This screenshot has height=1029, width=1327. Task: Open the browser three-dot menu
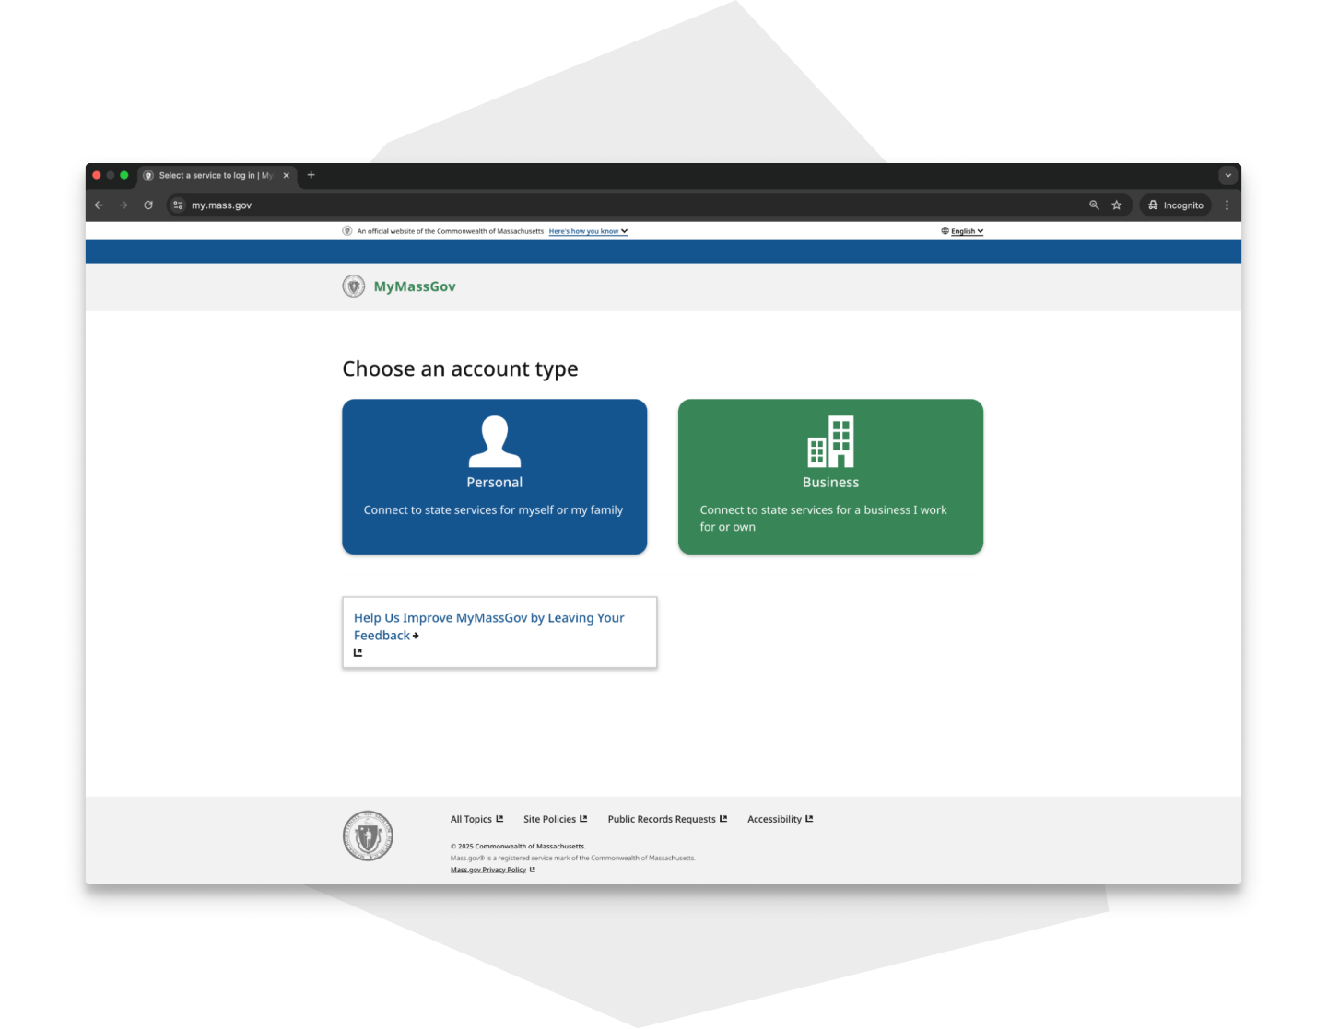tap(1227, 205)
